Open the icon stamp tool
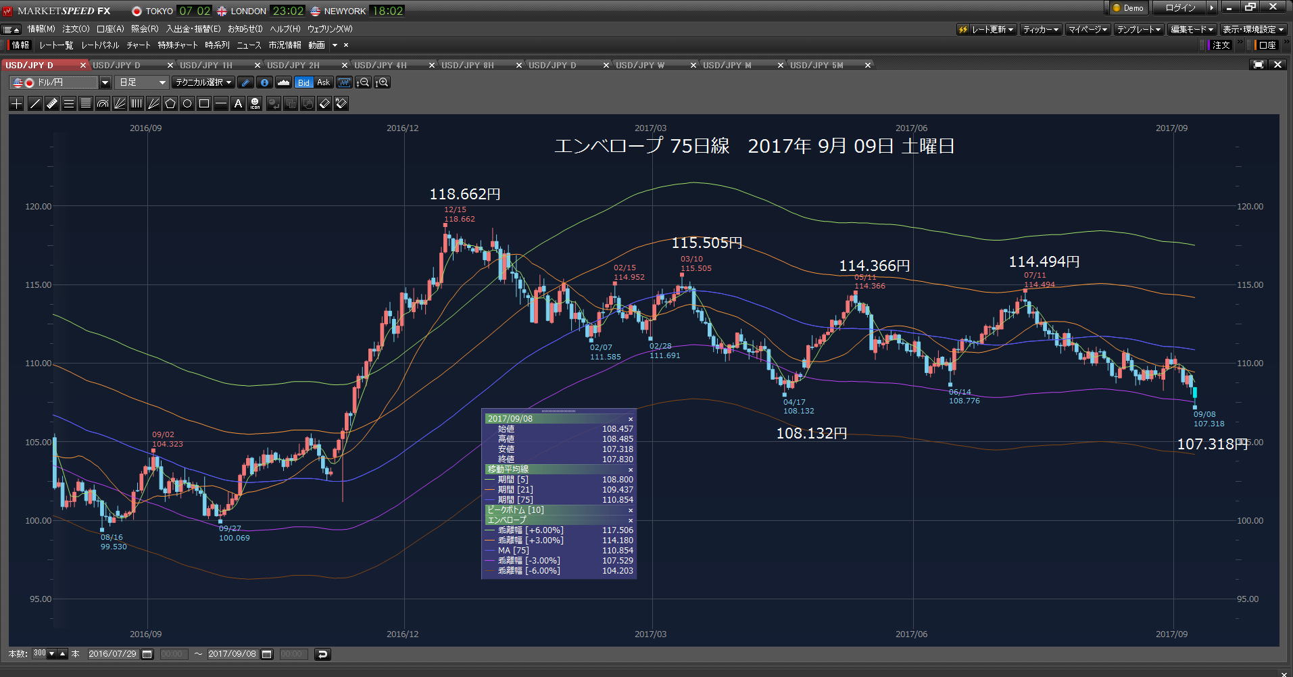The image size is (1293, 677). coord(255,103)
